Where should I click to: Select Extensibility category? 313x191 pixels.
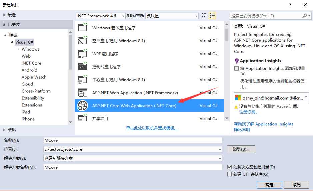[x=33, y=98]
